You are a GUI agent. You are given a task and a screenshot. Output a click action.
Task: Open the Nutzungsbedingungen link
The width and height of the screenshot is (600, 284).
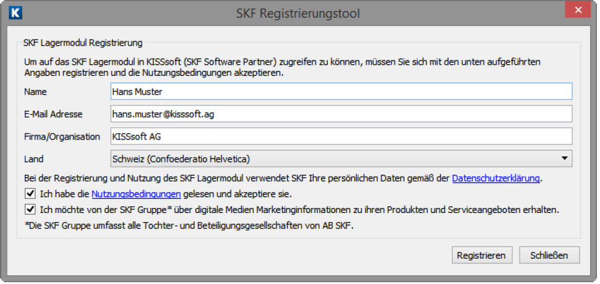click(x=136, y=194)
